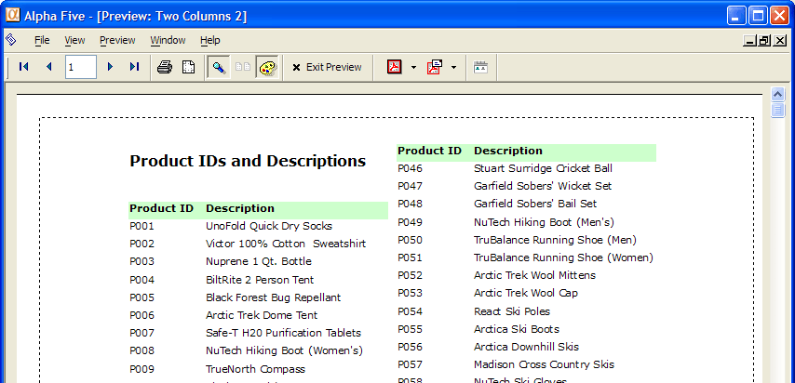Open the File menu
795x383 pixels.
(42, 40)
